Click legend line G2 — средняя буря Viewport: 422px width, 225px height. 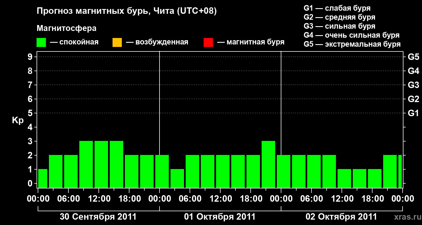coord(339,17)
